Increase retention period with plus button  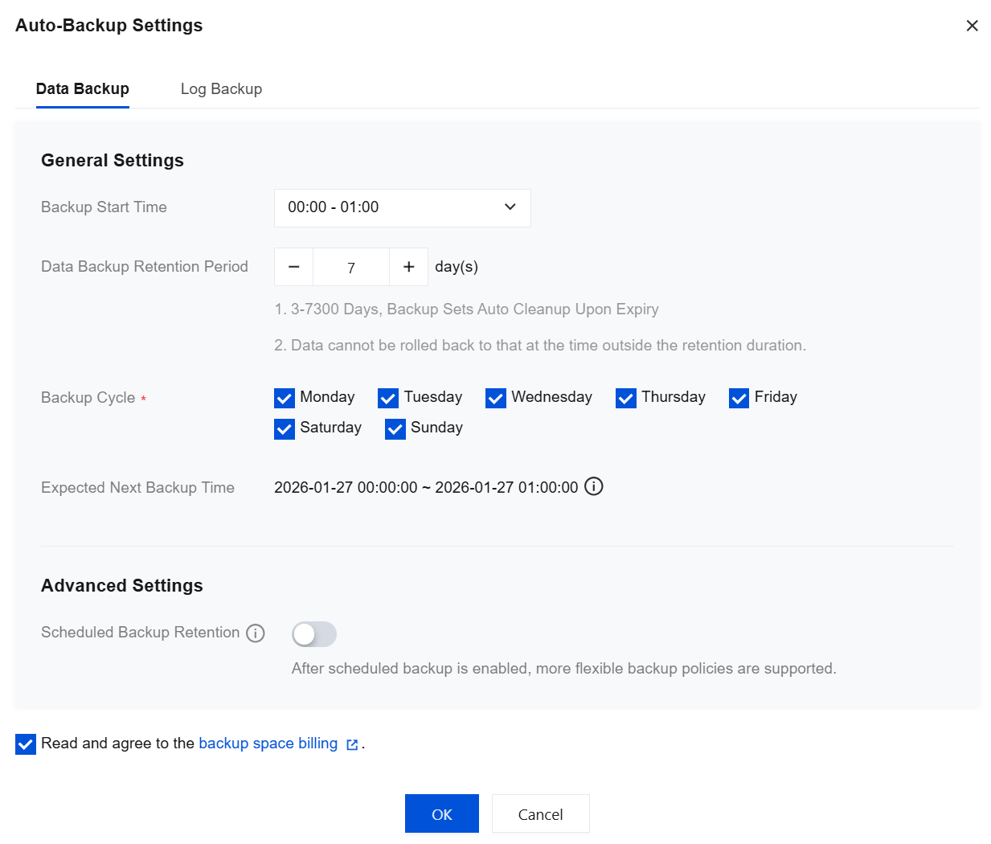[x=408, y=267]
